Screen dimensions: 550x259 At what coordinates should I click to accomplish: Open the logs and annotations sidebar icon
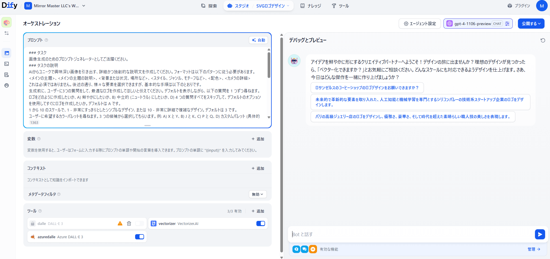7,75
